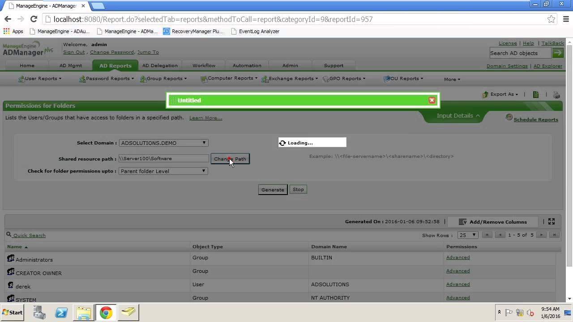Open the Select Domain dropdown
The width and height of the screenshot is (573, 322).
click(163, 143)
